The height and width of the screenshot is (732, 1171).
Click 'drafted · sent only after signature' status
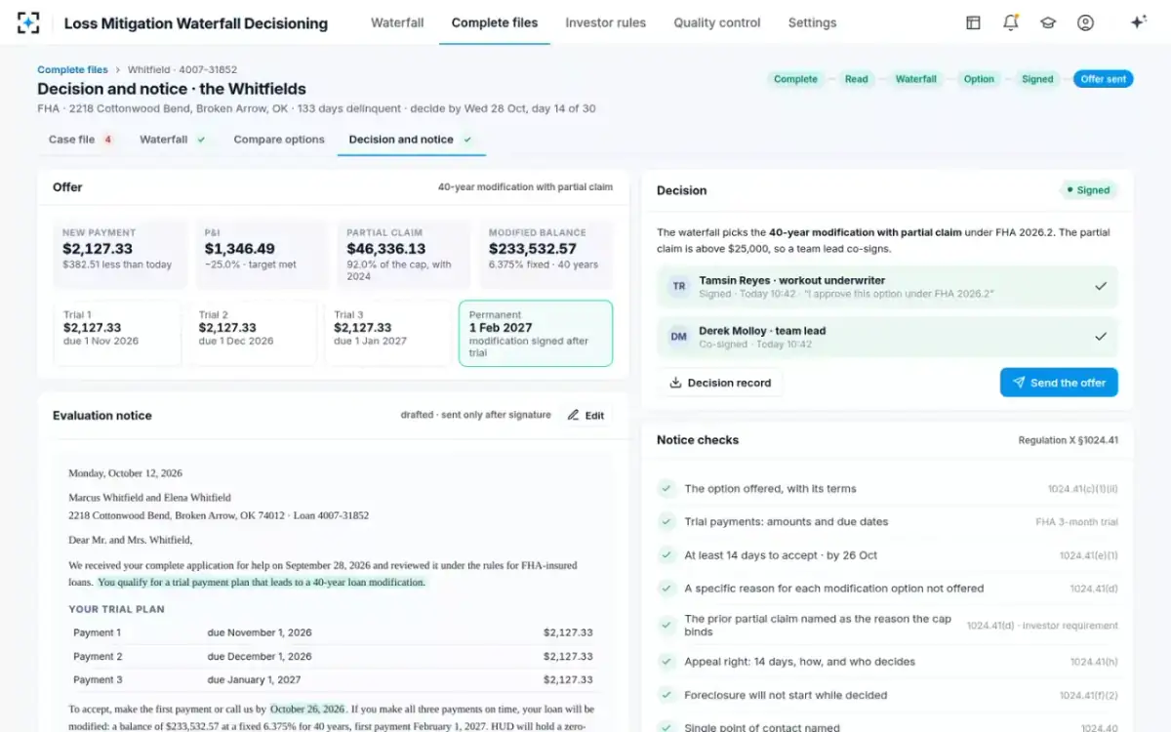pos(476,415)
